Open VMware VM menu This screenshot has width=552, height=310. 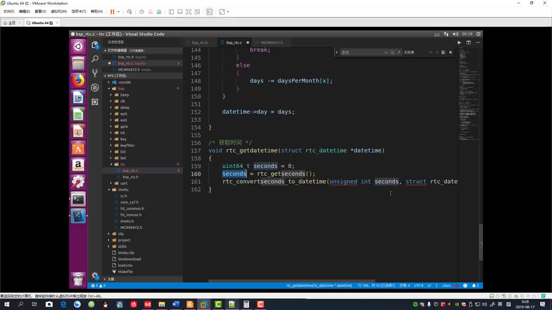click(59, 12)
